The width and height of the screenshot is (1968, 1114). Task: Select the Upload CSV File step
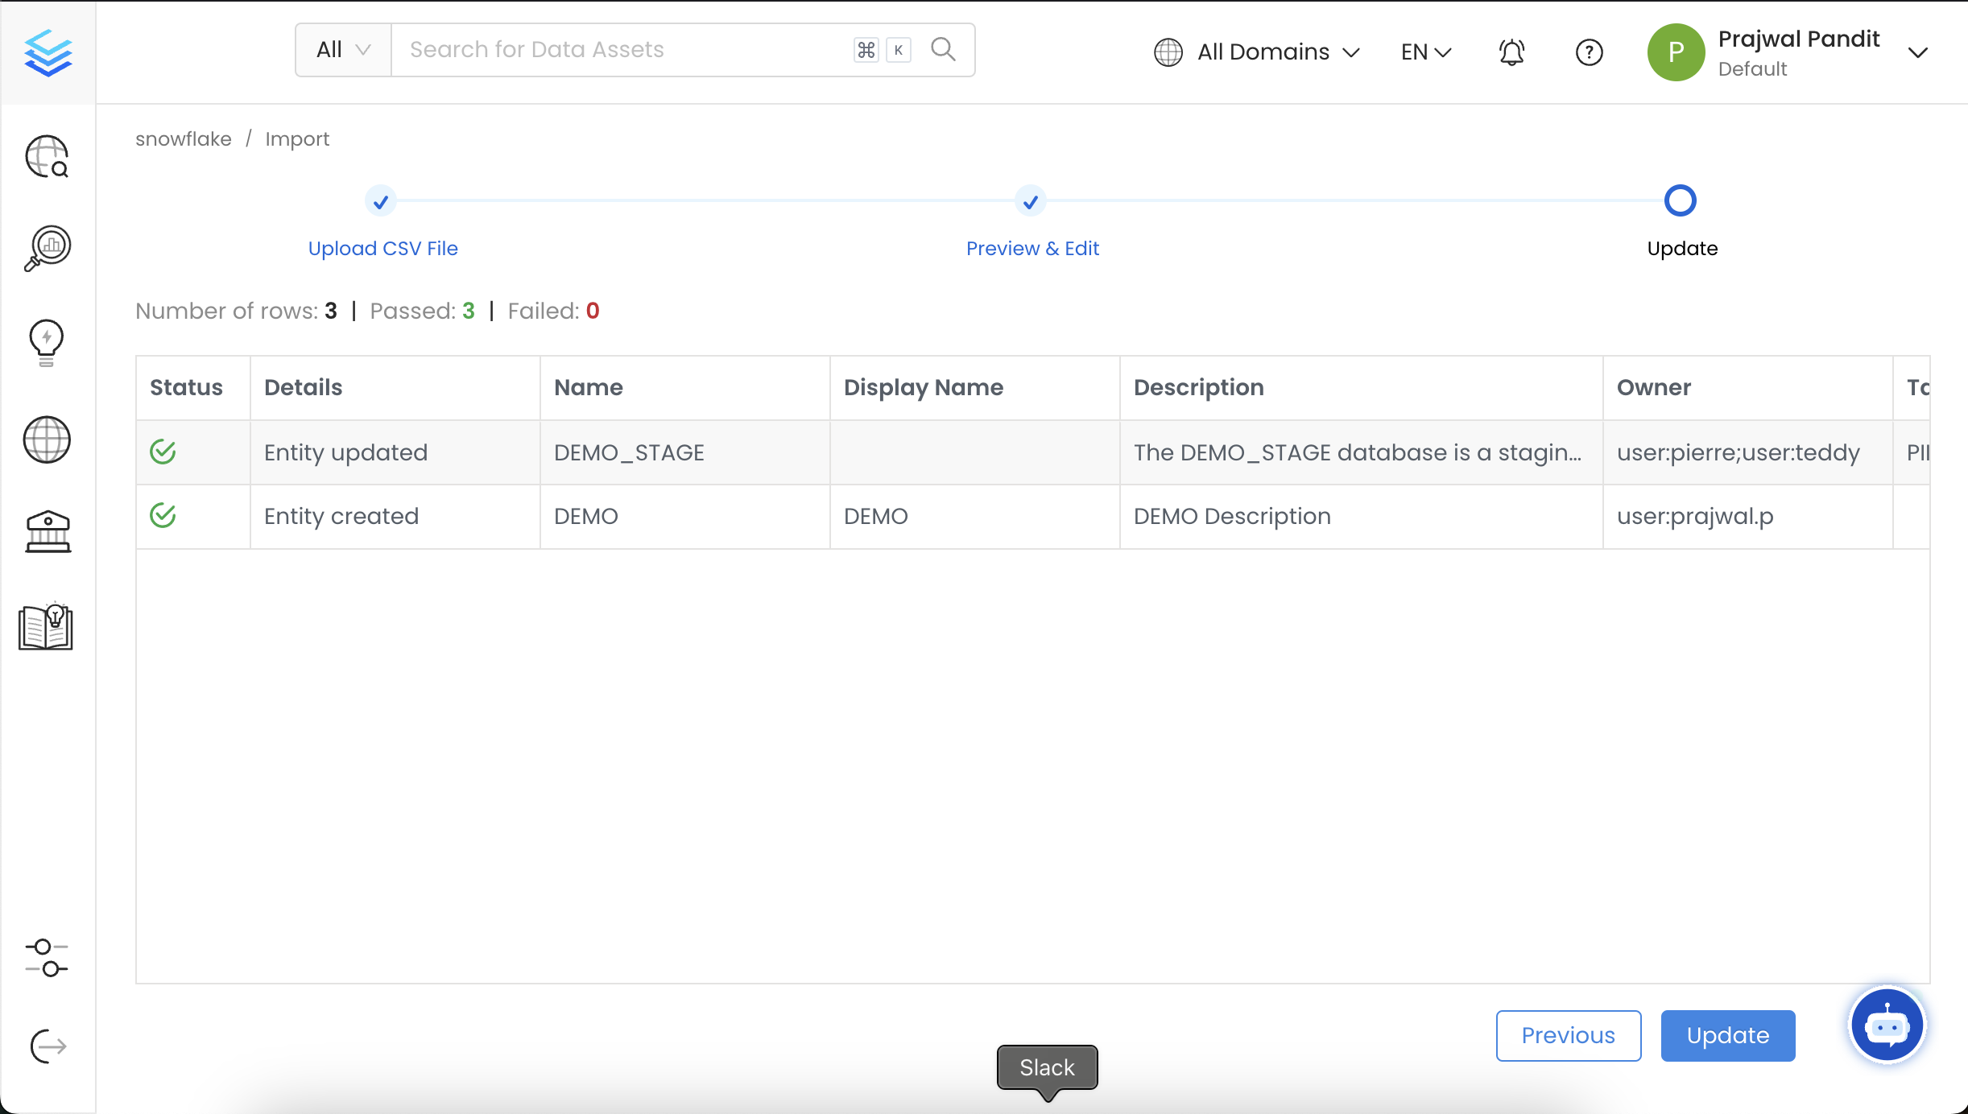pyautogui.click(x=382, y=248)
